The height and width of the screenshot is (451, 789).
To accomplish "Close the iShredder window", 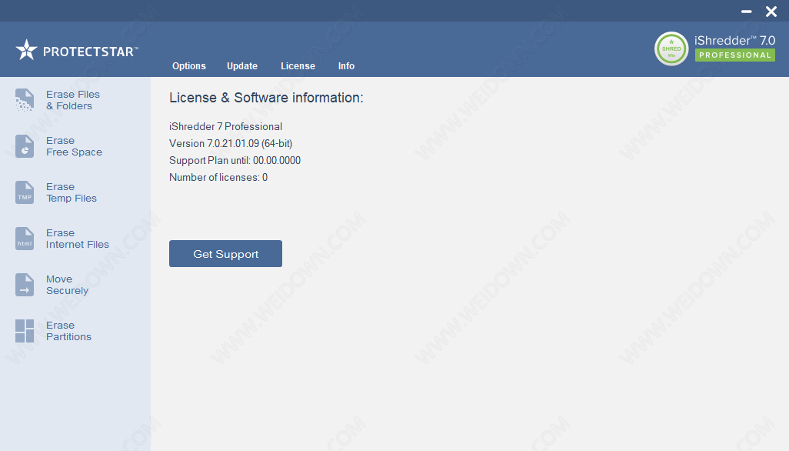I will coord(771,12).
